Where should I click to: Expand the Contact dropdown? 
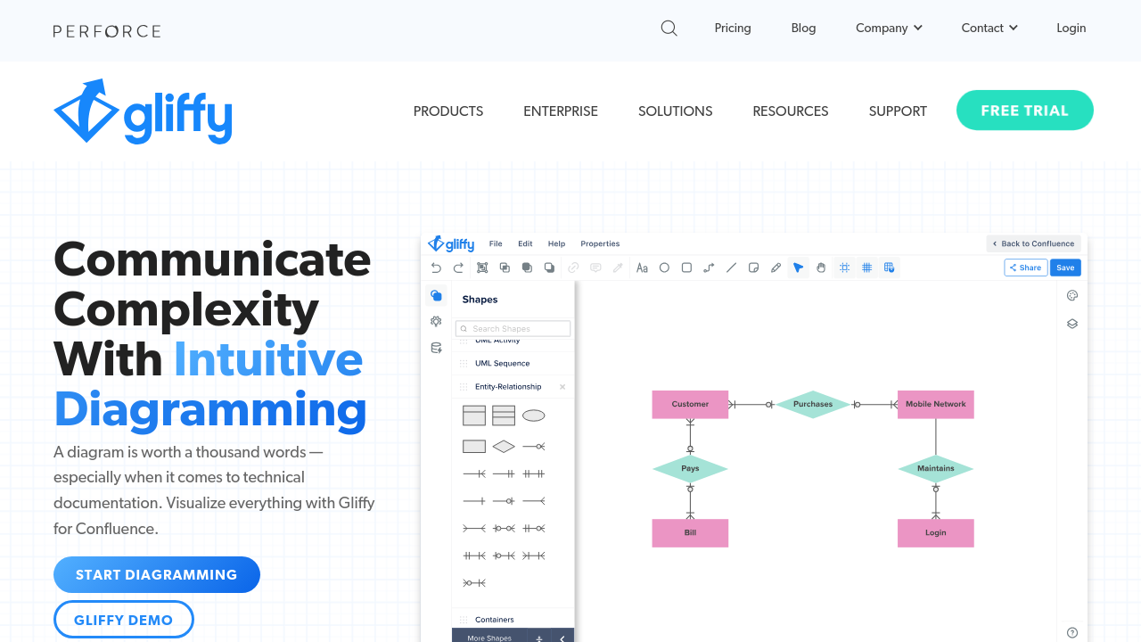click(989, 29)
